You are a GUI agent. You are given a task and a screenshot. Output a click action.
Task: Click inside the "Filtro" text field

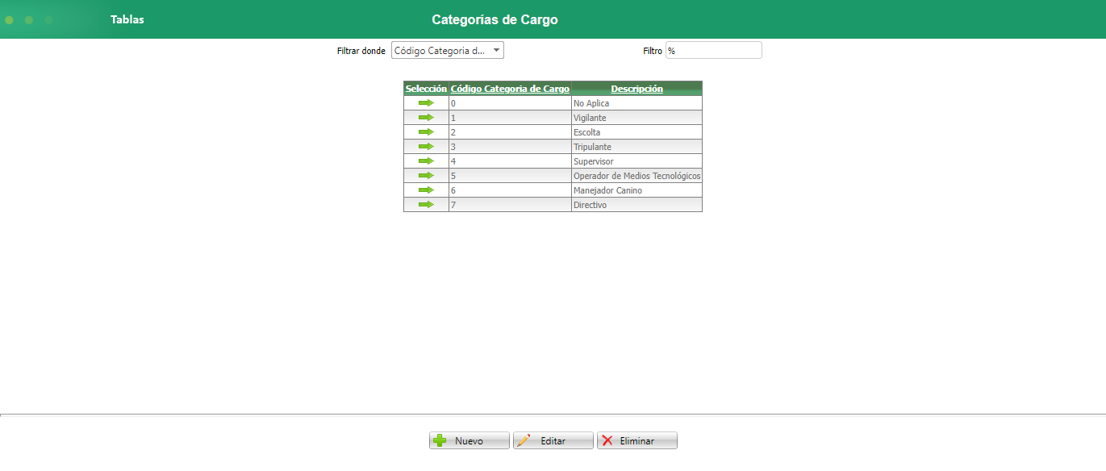click(x=712, y=49)
